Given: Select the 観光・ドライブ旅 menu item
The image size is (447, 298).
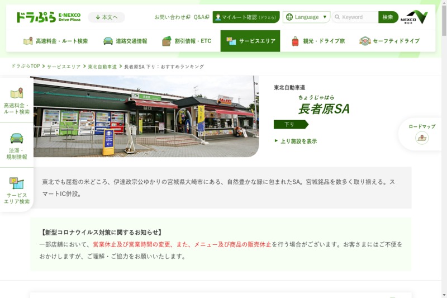Looking at the screenshot, I should click(318, 41).
